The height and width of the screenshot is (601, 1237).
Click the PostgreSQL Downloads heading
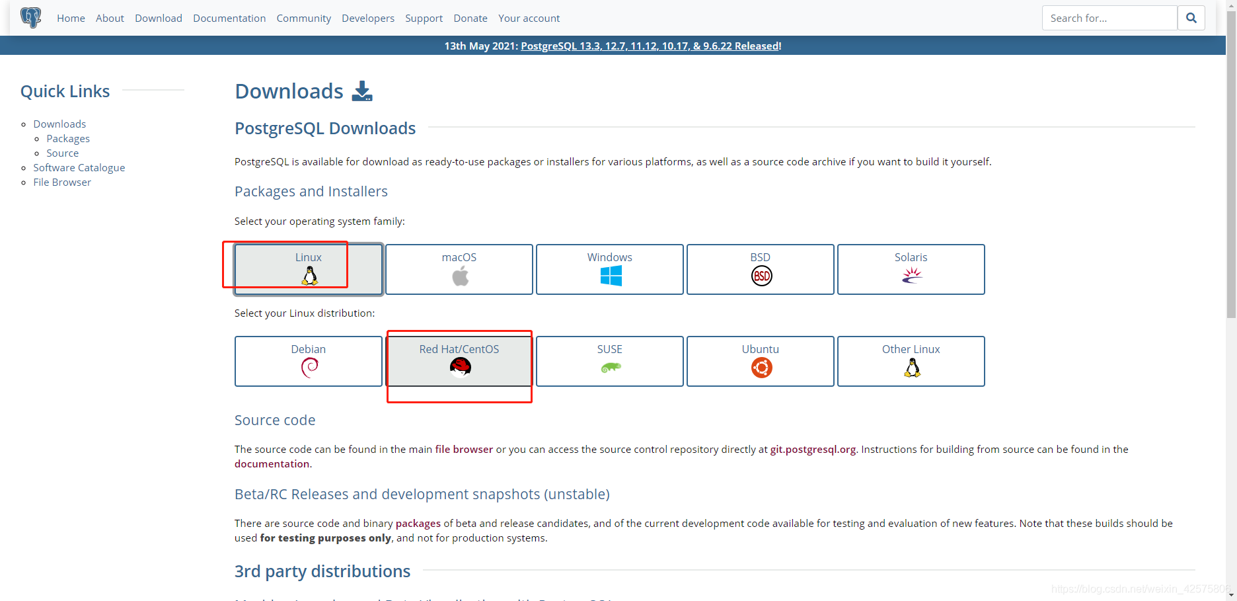coord(325,128)
